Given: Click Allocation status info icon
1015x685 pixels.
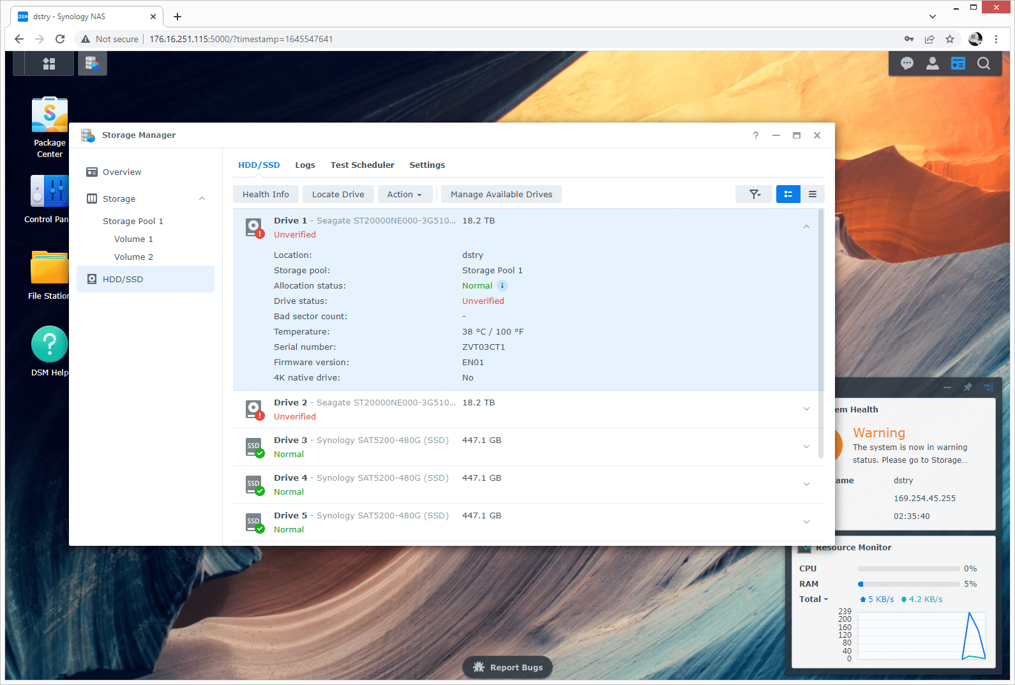Looking at the screenshot, I should tap(502, 285).
